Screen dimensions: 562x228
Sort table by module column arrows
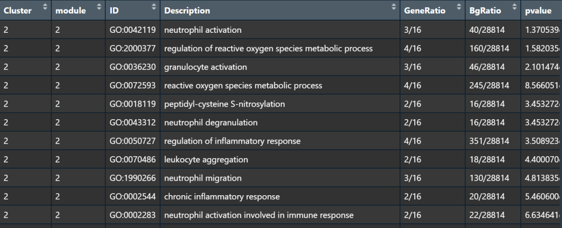pos(99,7)
